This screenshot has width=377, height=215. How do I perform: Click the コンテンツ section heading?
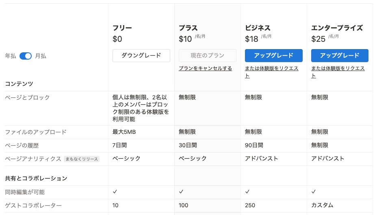19,84
